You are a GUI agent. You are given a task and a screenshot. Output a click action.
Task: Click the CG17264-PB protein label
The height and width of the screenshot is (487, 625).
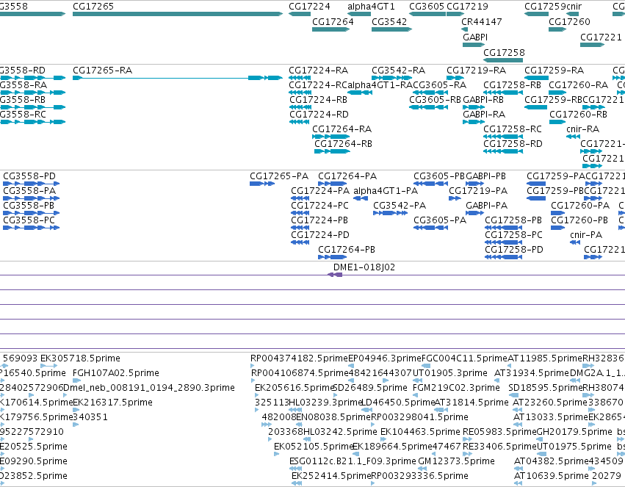347,250
